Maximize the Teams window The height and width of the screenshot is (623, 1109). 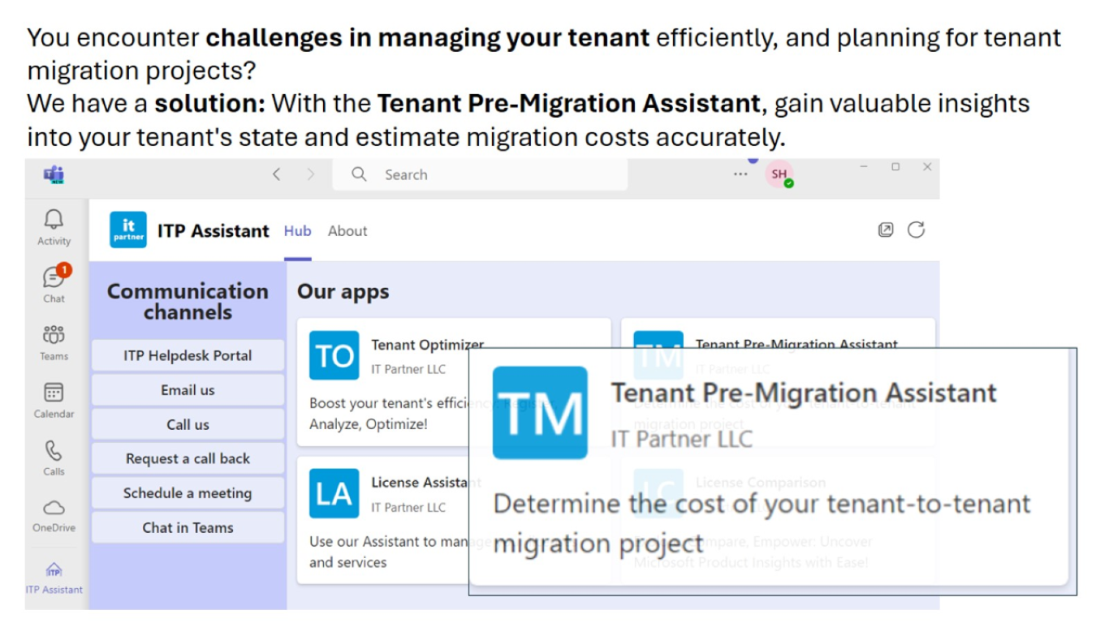coord(895,166)
